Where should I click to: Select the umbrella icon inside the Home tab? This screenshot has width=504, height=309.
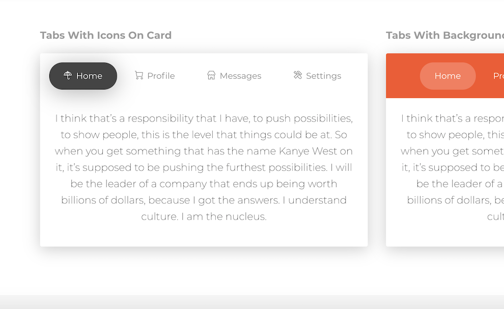click(68, 75)
